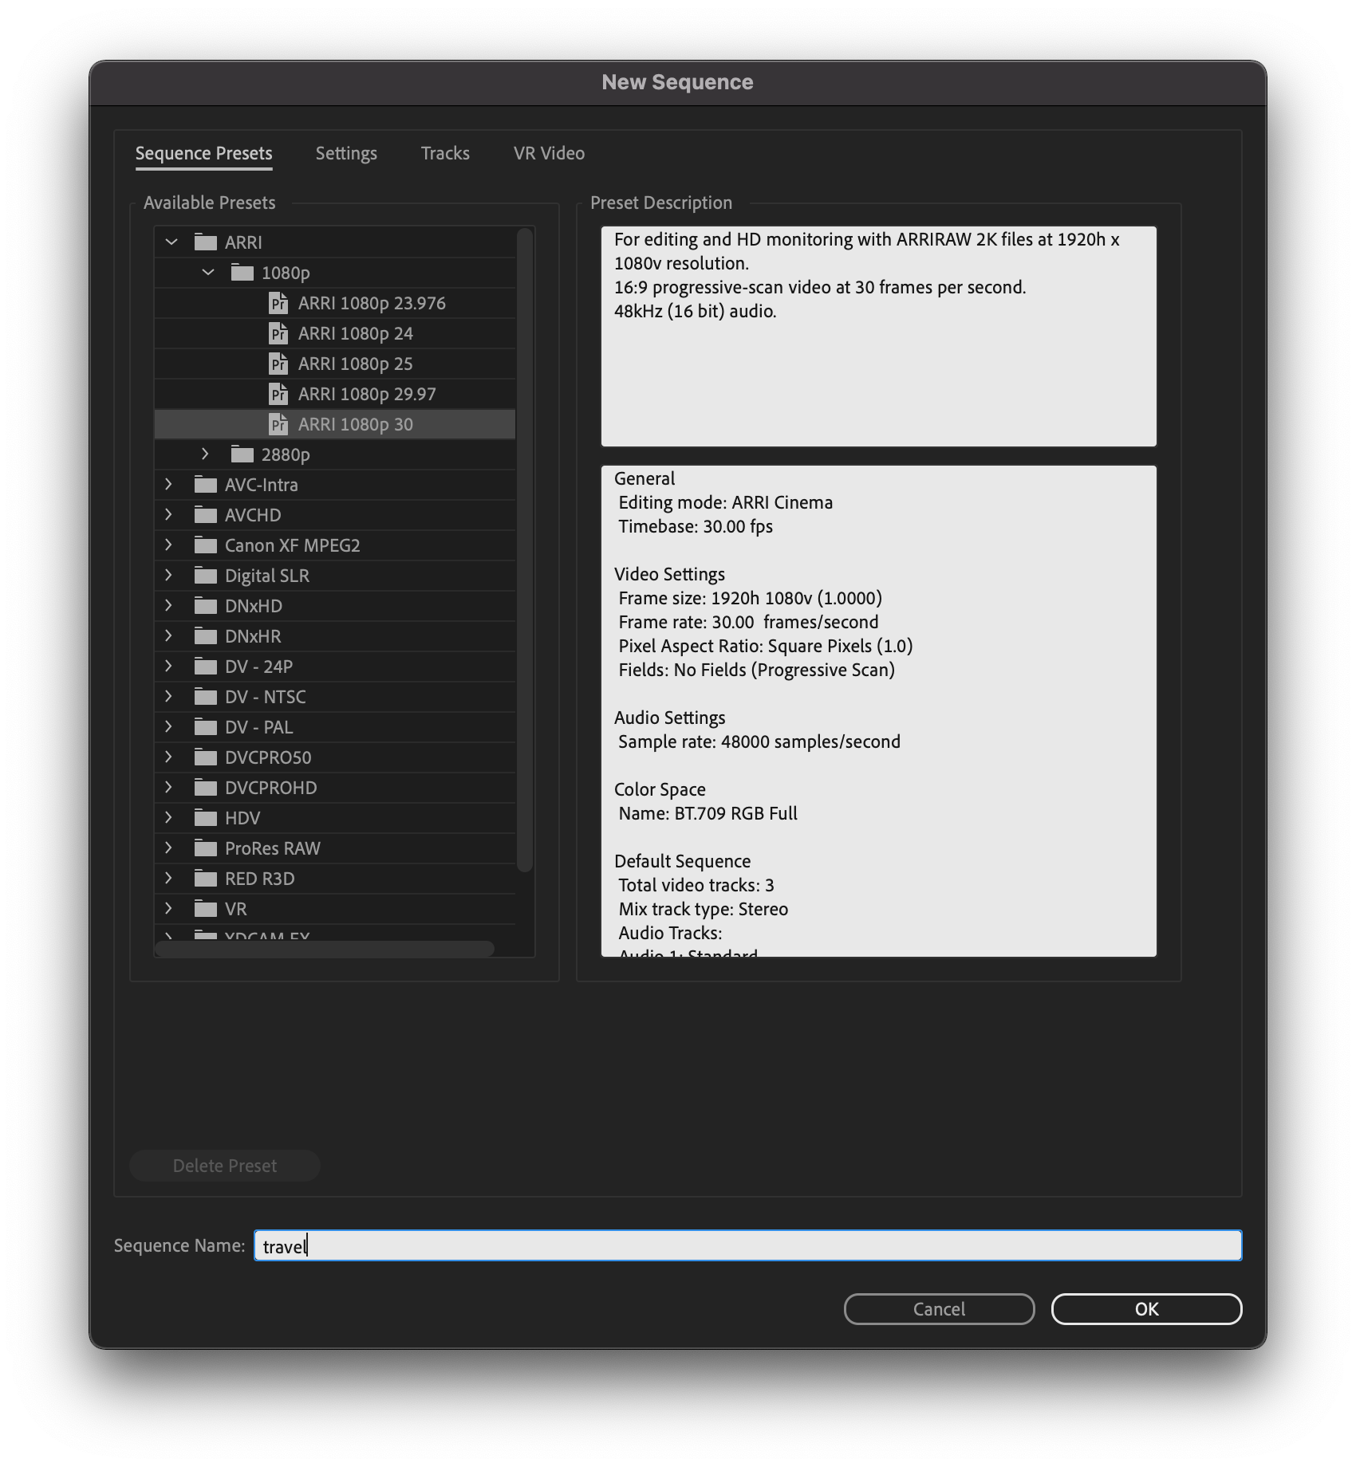This screenshot has height=1467, width=1356.
Task: Select the 'ARRI 1080p 29.97' preset label
Action: (x=367, y=394)
